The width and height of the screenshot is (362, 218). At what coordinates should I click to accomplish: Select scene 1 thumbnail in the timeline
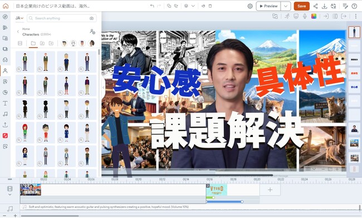coord(31,190)
